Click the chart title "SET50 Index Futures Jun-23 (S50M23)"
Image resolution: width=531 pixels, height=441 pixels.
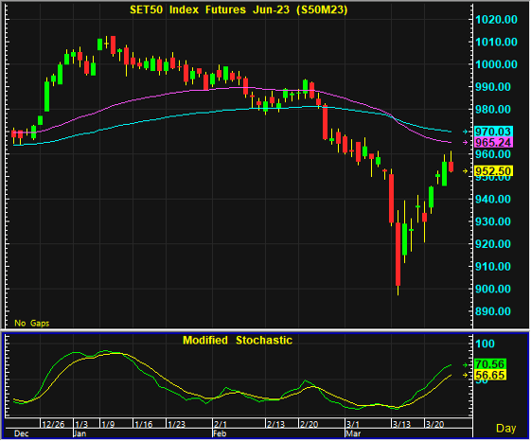[x=239, y=9]
